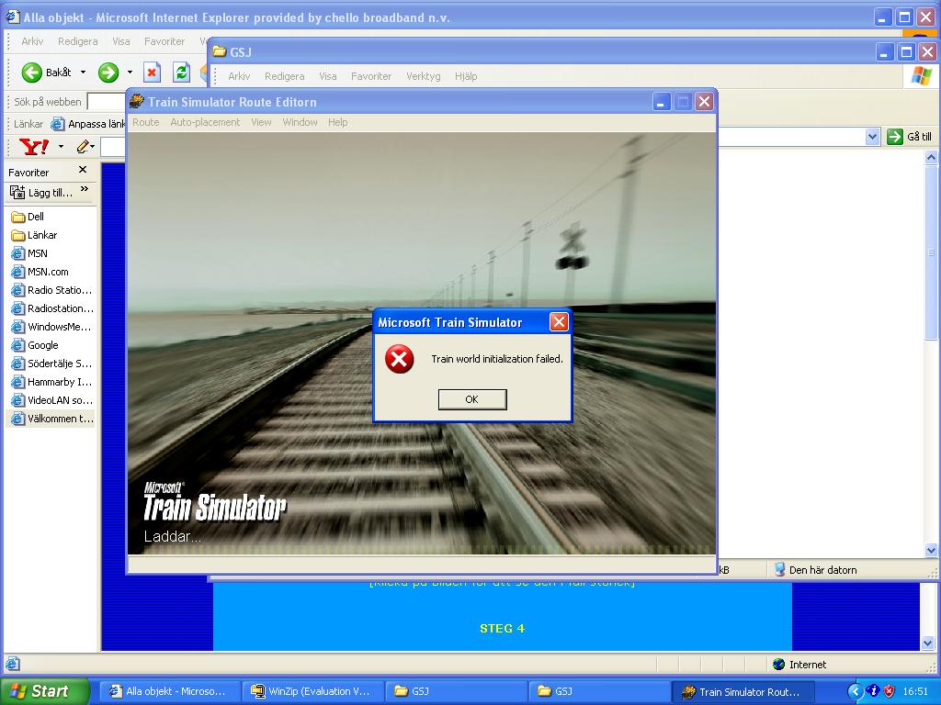The height and width of the screenshot is (705, 941).
Task: Click the Refresh icon in Internet Explorer
Action: coord(181,73)
